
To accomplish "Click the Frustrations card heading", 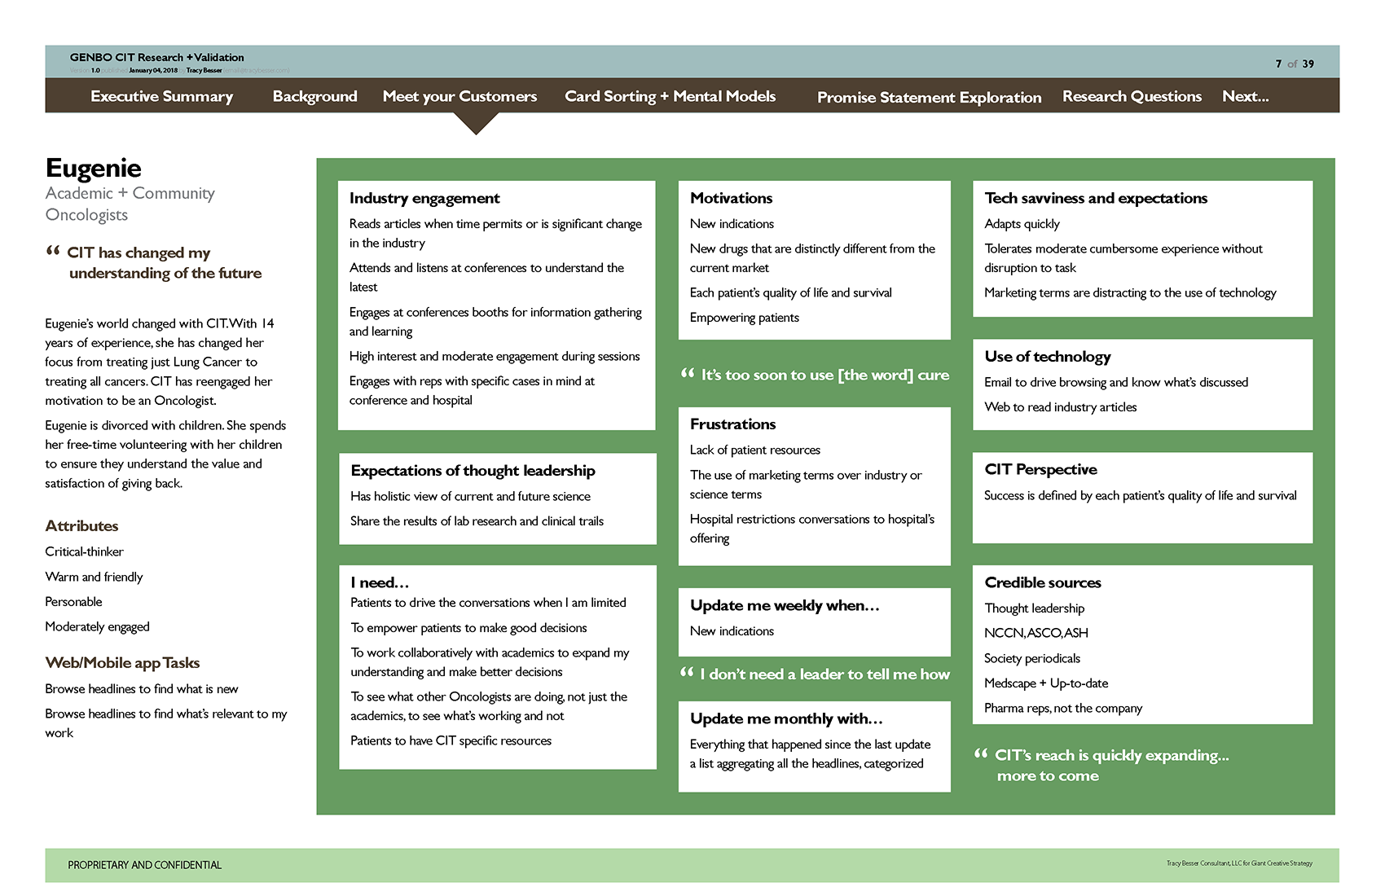I will click(732, 424).
